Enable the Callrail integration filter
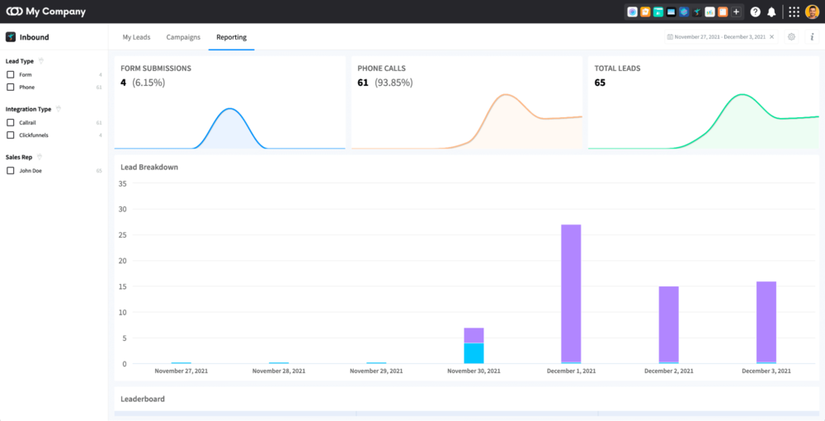This screenshot has height=421, width=825. point(11,122)
